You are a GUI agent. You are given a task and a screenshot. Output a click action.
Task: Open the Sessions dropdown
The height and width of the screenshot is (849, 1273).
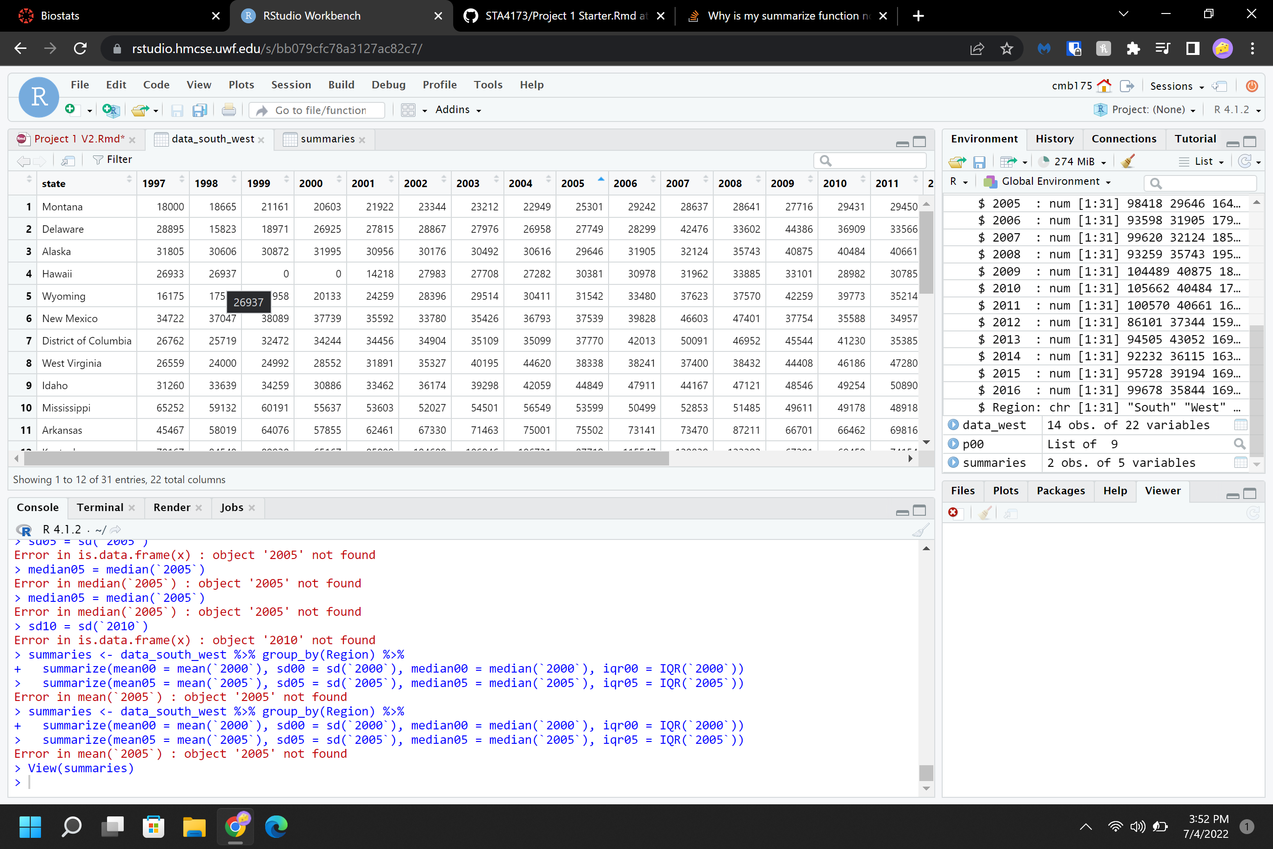tap(1177, 86)
